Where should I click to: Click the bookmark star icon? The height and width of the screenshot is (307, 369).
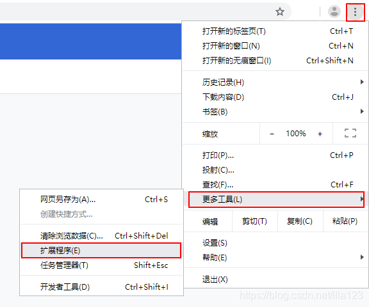tap(280, 12)
